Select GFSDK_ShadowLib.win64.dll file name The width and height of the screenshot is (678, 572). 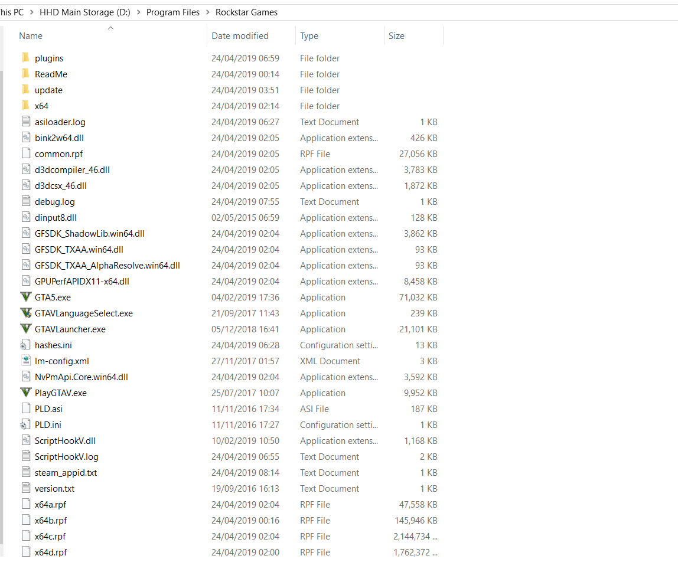tap(90, 234)
